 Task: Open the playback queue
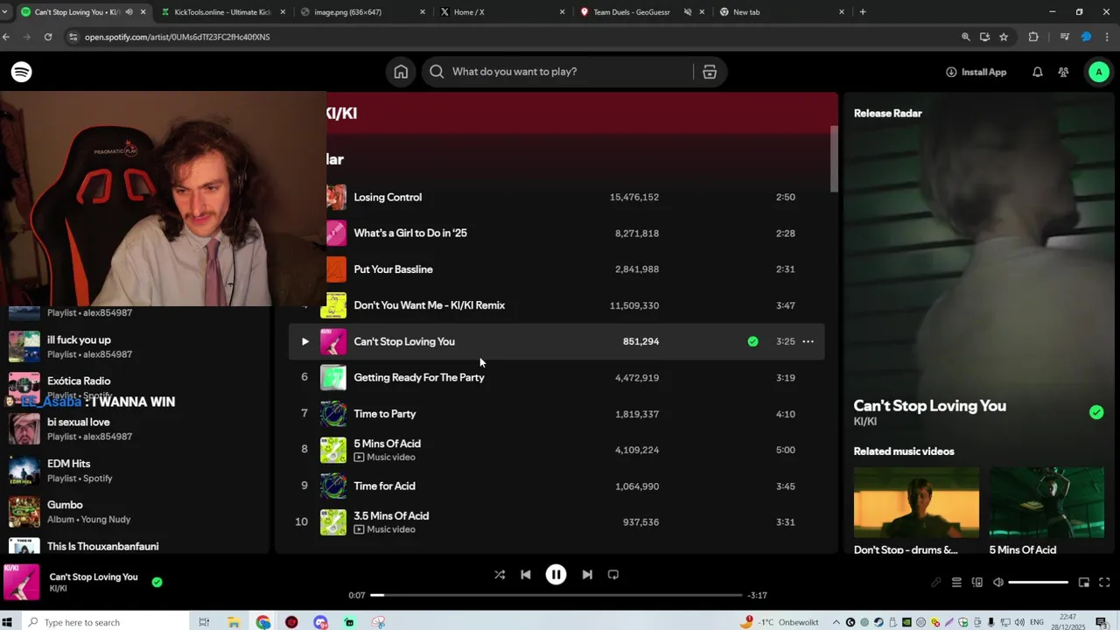click(x=956, y=583)
